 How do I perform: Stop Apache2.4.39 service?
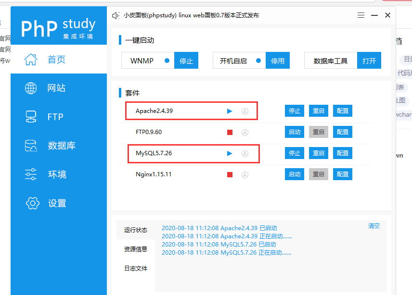tap(295, 111)
